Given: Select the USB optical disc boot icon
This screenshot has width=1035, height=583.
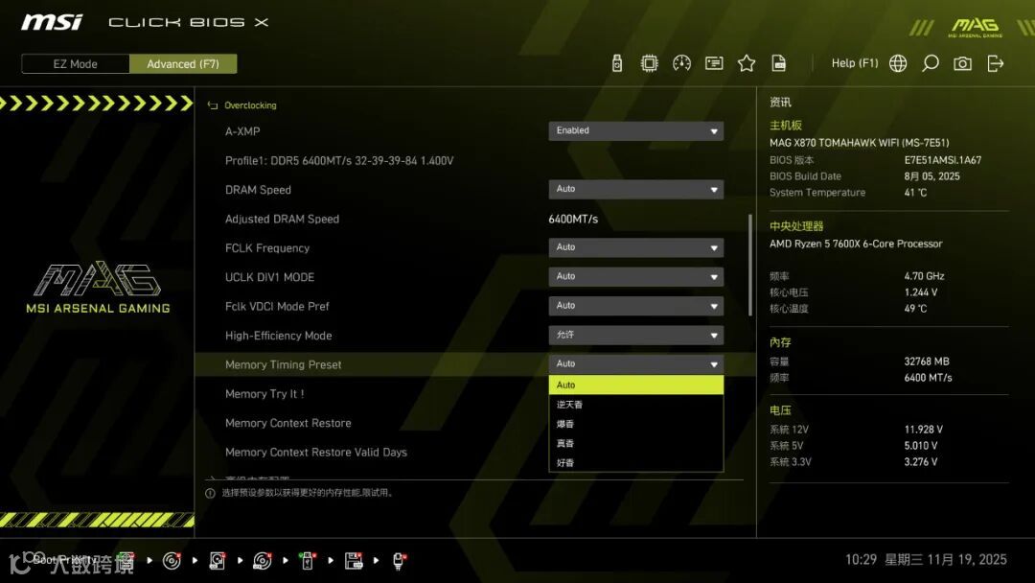Looking at the screenshot, I should pos(262,561).
